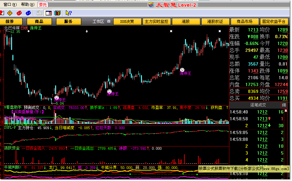This screenshot has width=292, height=181.
Task: Select the DDE决策 button
Action: pyautogui.click(x=127, y=22)
